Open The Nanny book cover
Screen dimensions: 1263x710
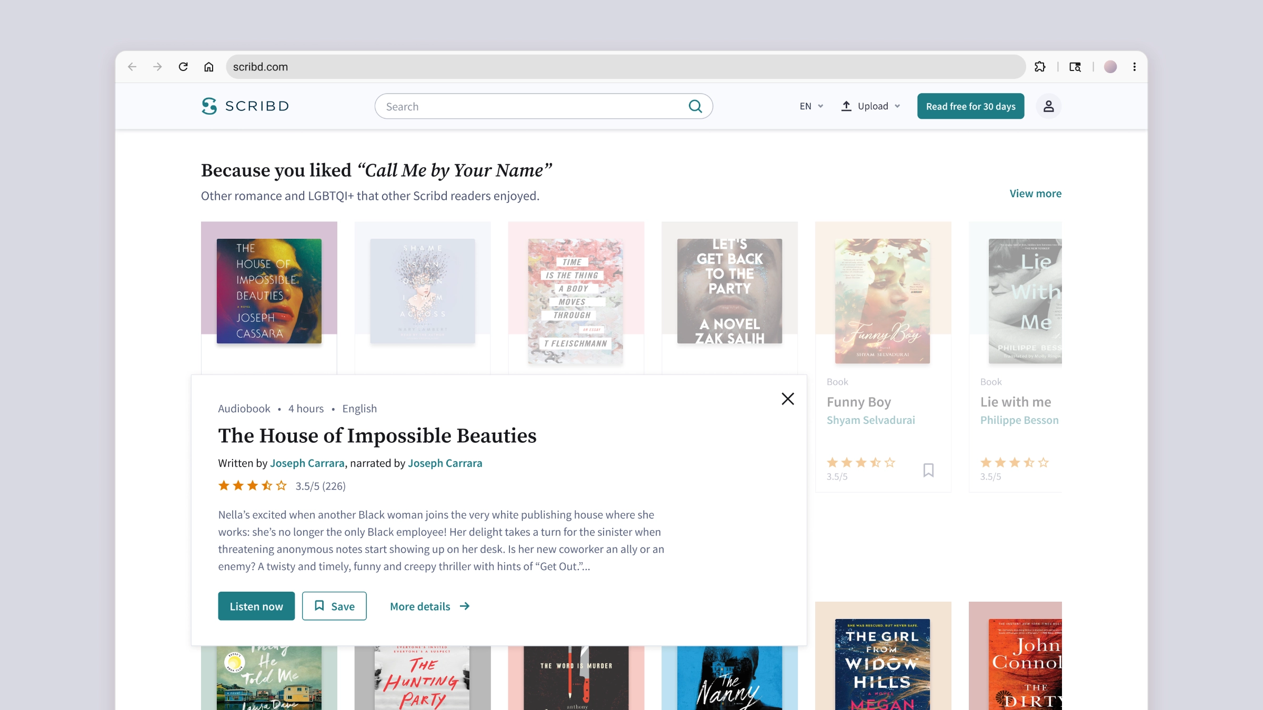[729, 678]
